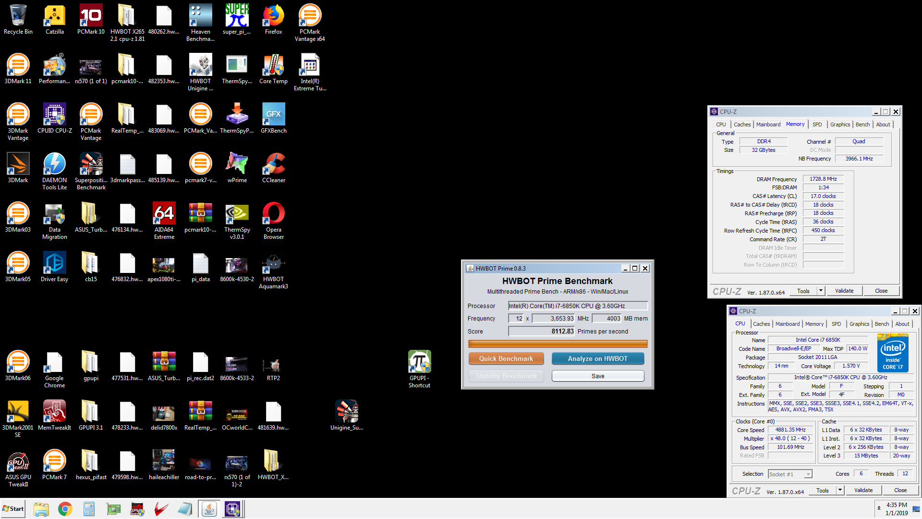The height and width of the screenshot is (519, 922).
Task: Open the cb15 folder on desktop
Action: (x=91, y=267)
